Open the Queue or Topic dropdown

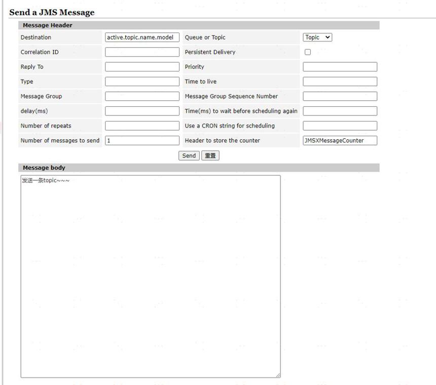tap(317, 37)
